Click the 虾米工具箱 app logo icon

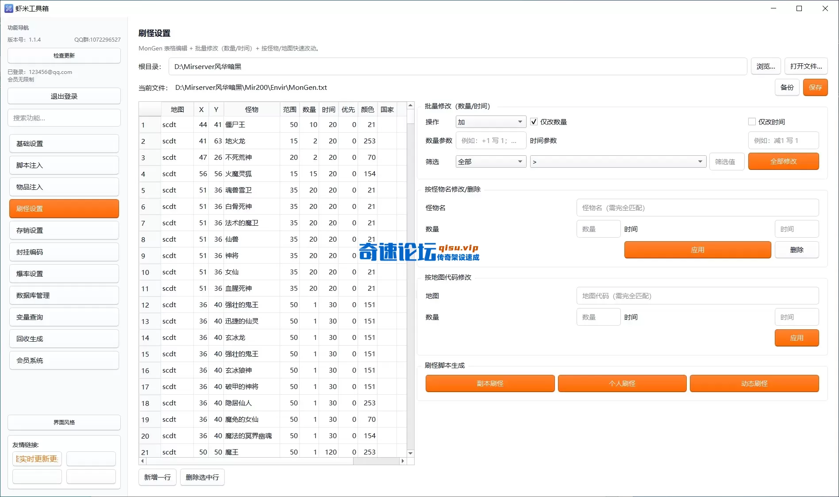click(9, 8)
